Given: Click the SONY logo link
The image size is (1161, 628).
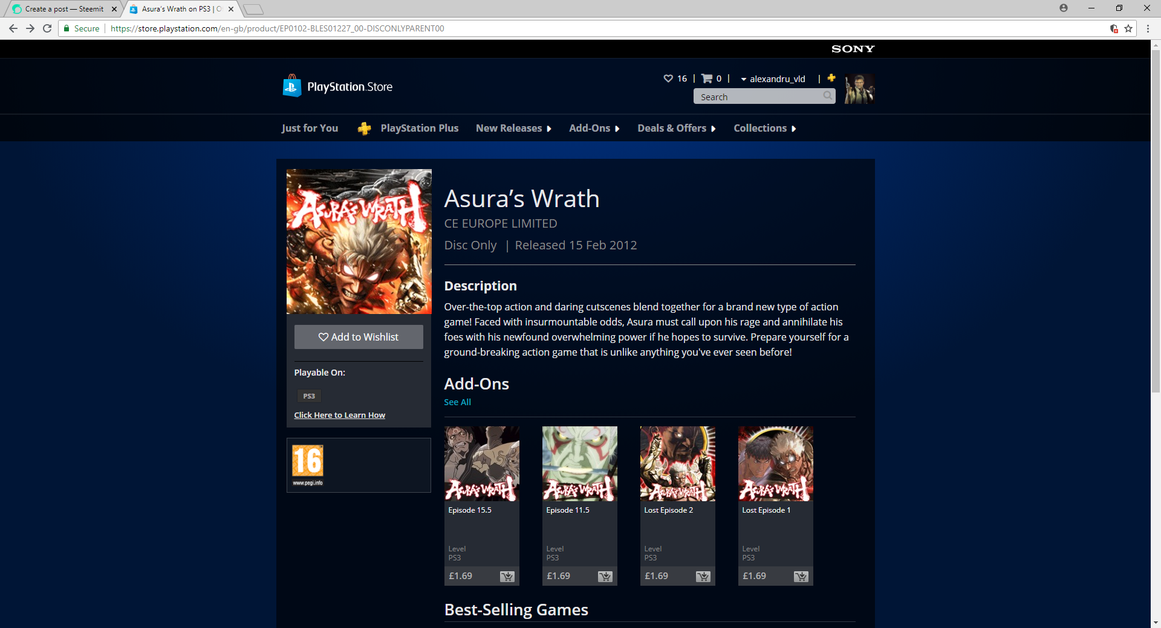Looking at the screenshot, I should pyautogui.click(x=853, y=49).
